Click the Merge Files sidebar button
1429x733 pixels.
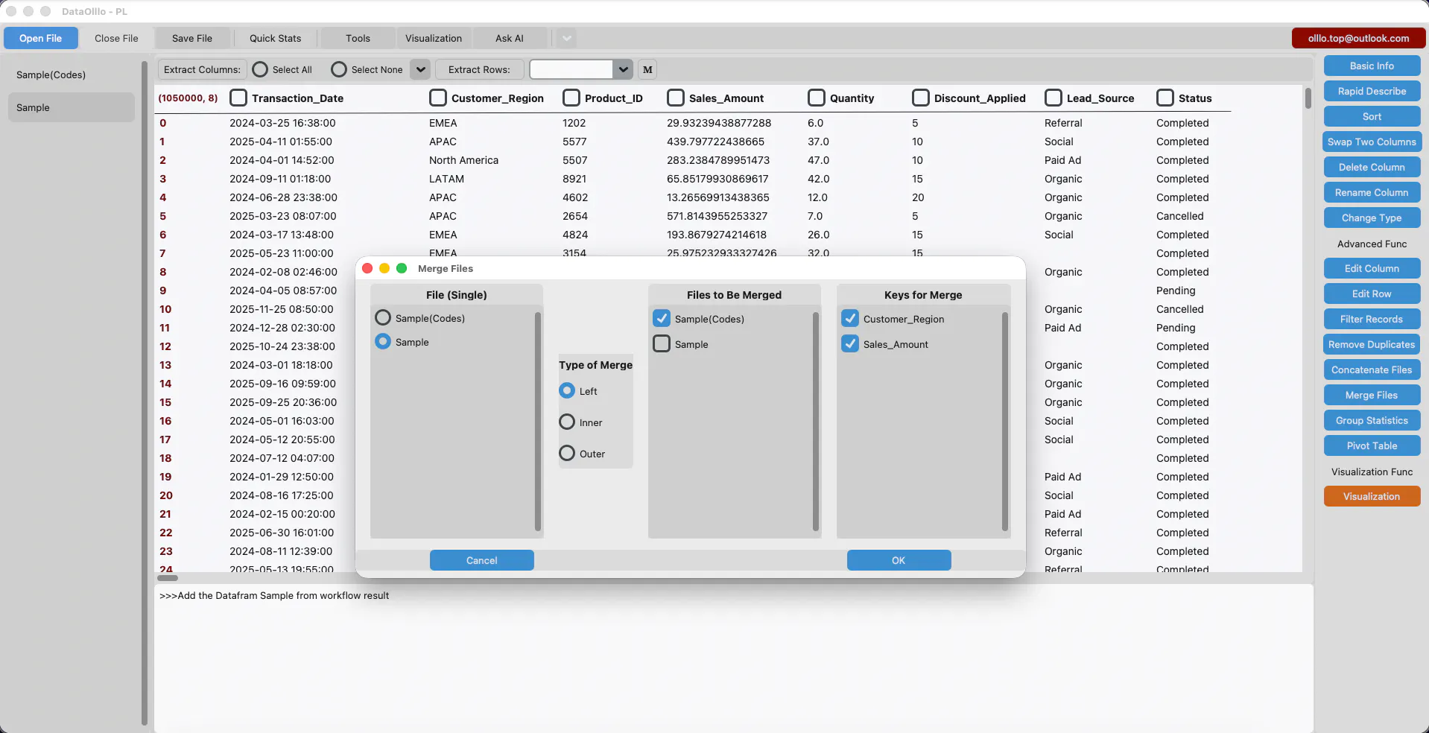(1372, 395)
